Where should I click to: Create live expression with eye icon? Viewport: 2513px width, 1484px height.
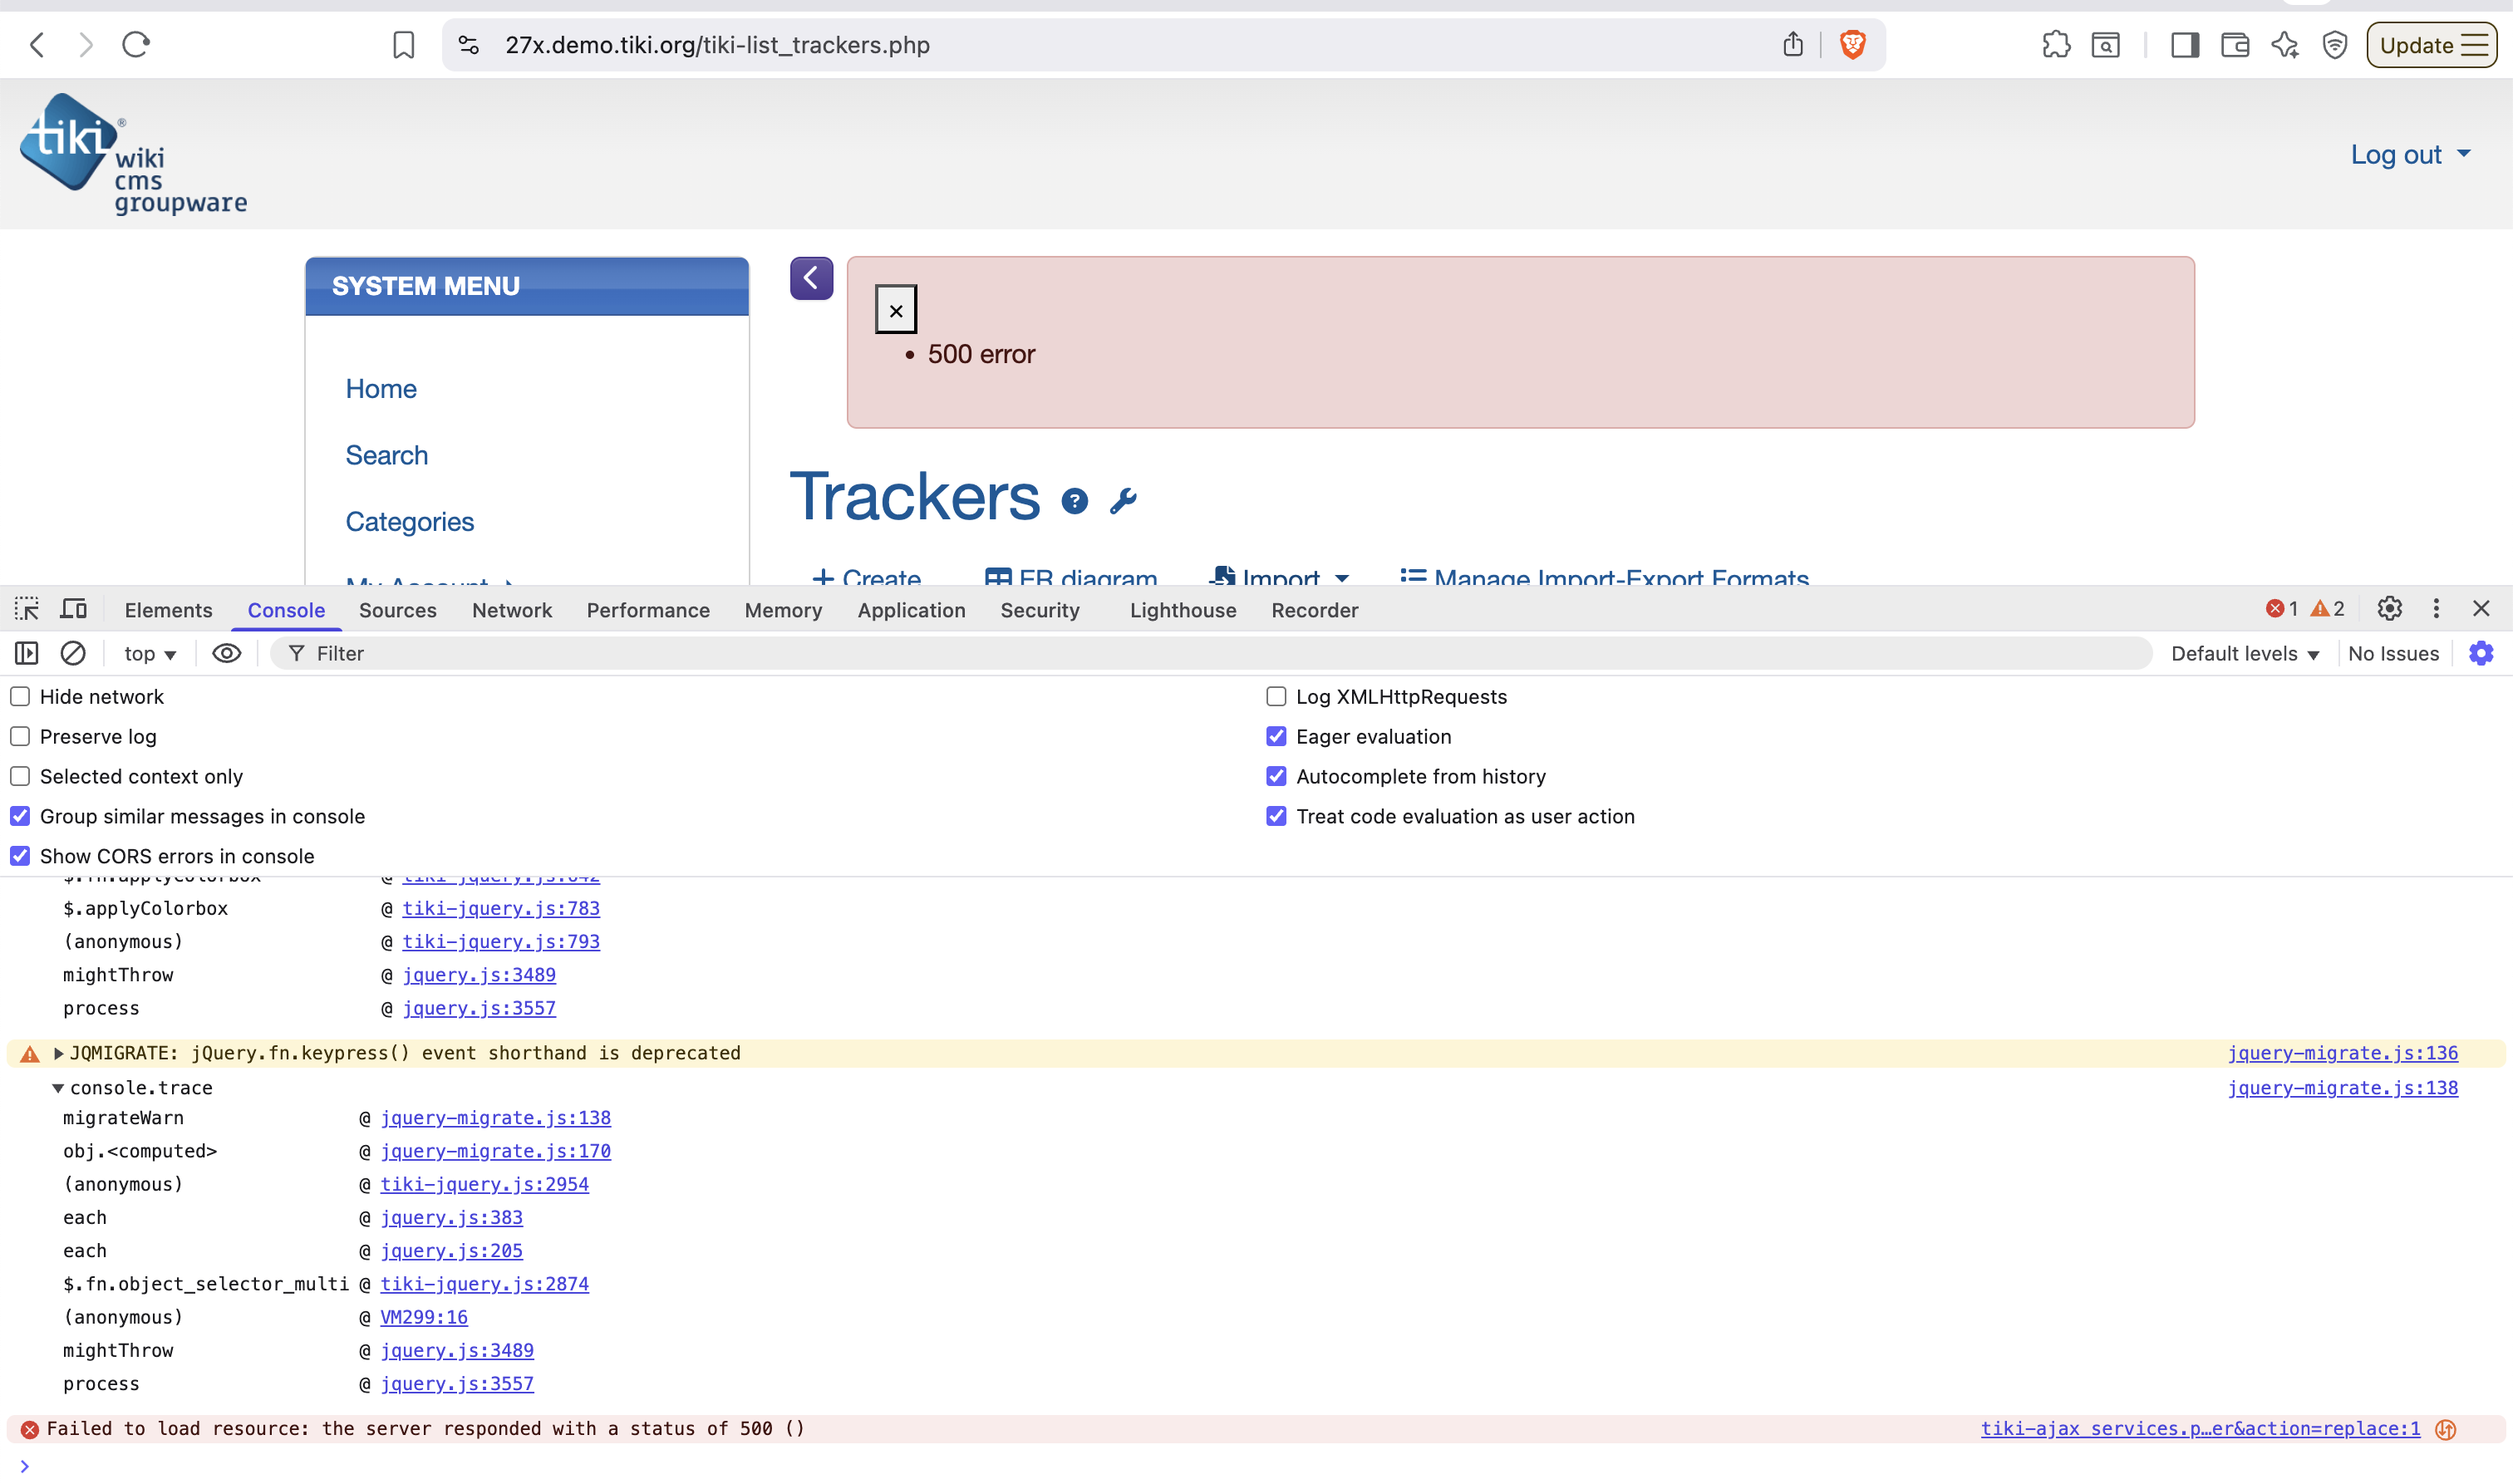tap(227, 653)
